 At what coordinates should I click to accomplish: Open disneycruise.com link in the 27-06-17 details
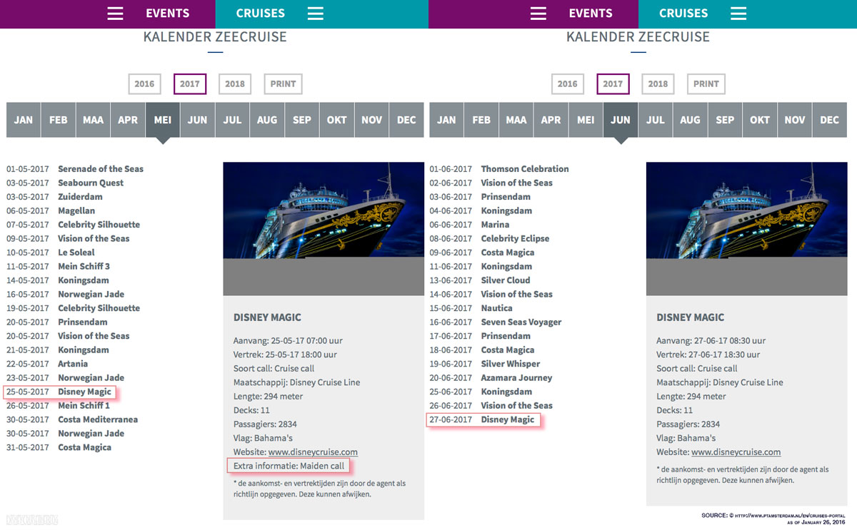pyautogui.click(x=736, y=452)
